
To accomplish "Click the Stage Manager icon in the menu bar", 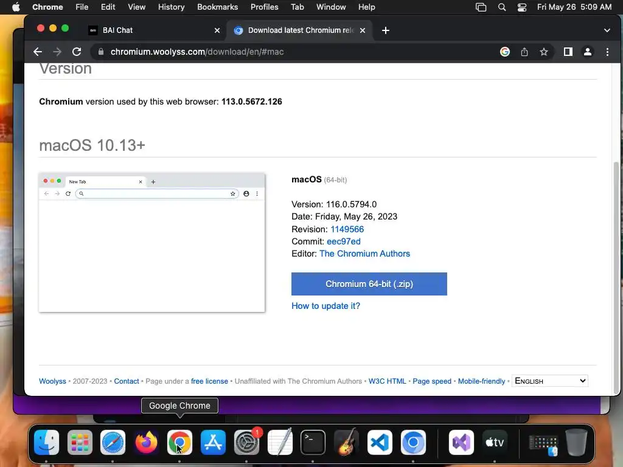I will [481, 7].
